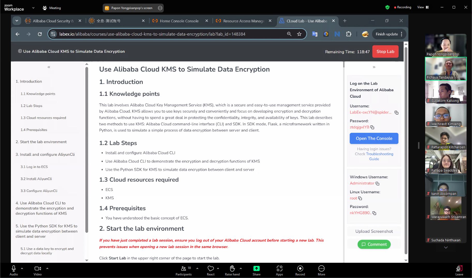Collapse the right lab credentials panel
The height and width of the screenshot is (278, 472).
374,67
